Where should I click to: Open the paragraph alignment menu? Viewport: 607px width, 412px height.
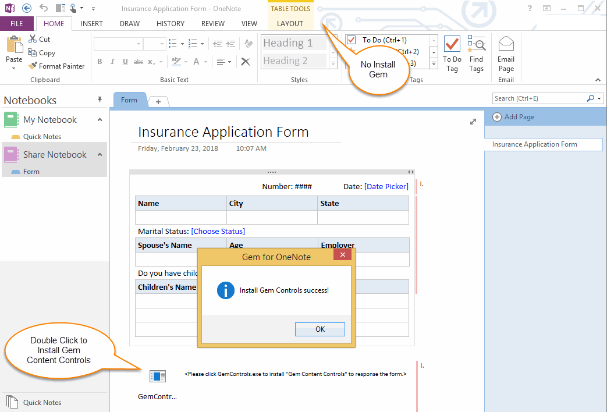223,62
